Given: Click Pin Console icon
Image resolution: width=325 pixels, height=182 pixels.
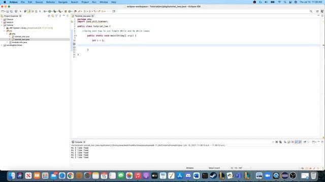Looking at the screenshot, I should point(305,142).
